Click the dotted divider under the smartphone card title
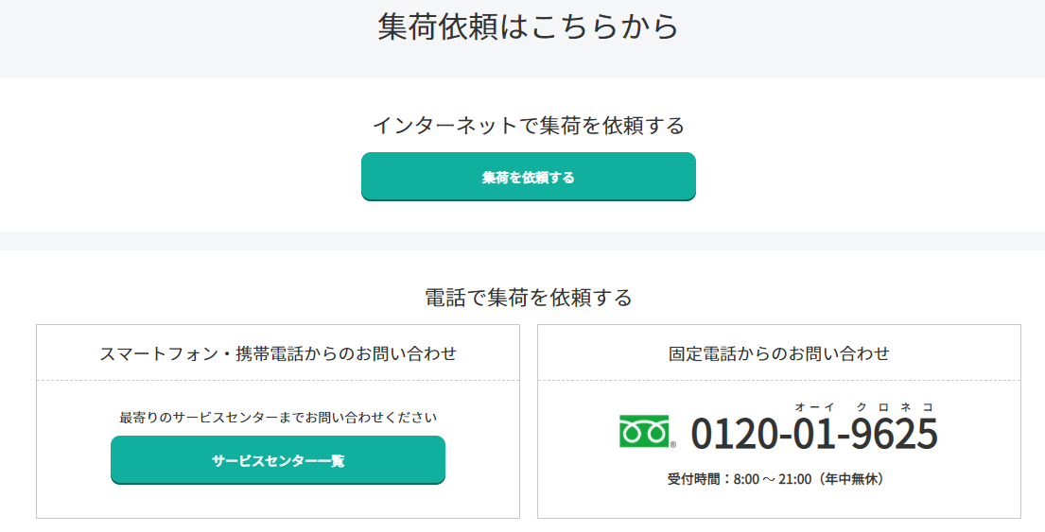1045x532 pixels. pyautogui.click(x=278, y=381)
